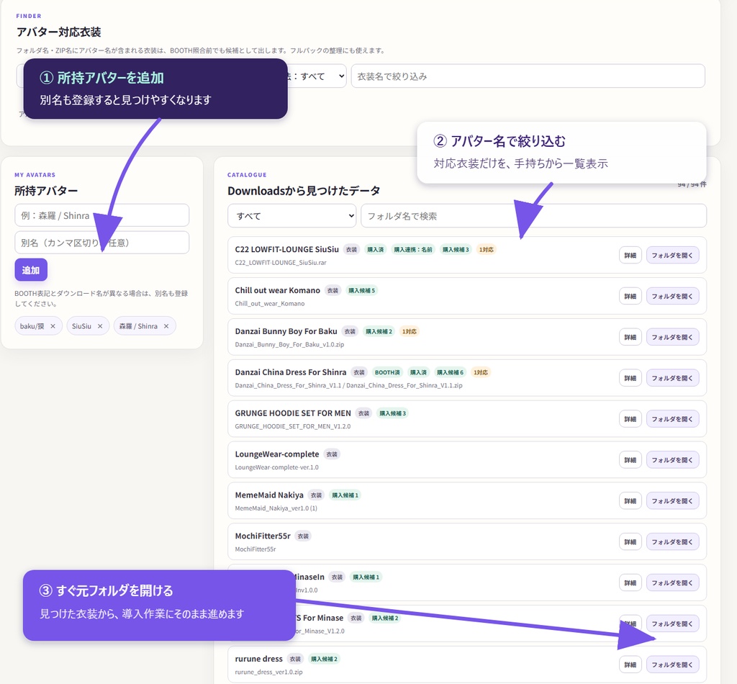
Task: Click フォルダを開く for GRUNGE HOODIE SET FOR MEN
Action: pos(673,419)
